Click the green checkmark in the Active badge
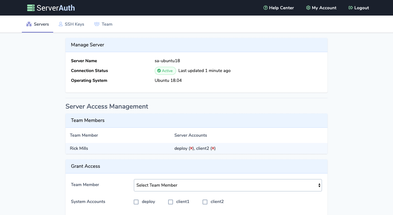Viewport: 393px width, 215px height. (159, 71)
